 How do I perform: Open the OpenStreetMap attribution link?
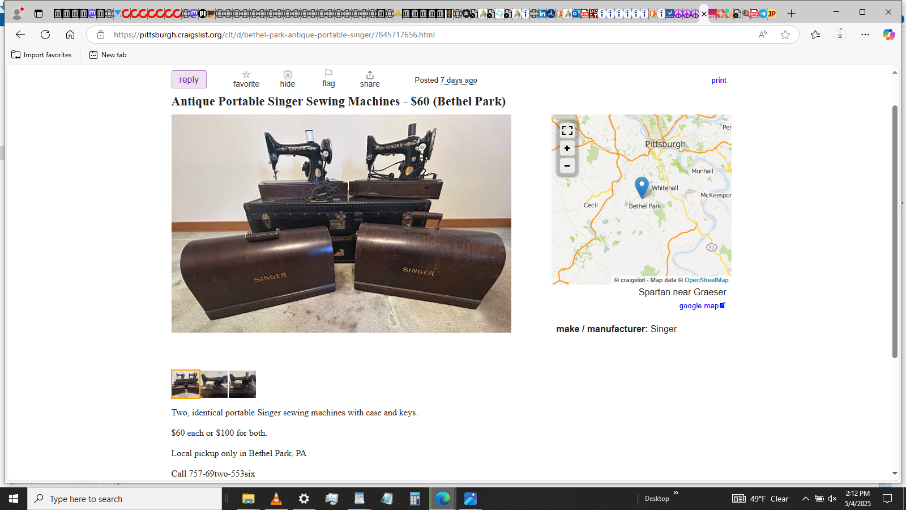click(x=706, y=280)
